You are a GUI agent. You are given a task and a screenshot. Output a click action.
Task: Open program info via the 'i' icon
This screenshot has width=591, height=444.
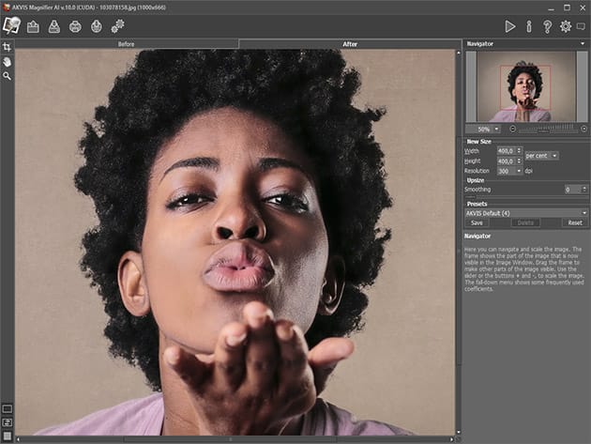(528, 26)
